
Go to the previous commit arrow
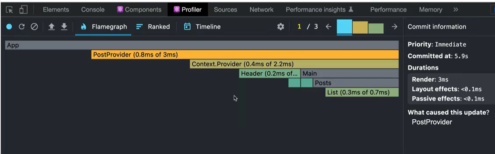(x=328, y=27)
